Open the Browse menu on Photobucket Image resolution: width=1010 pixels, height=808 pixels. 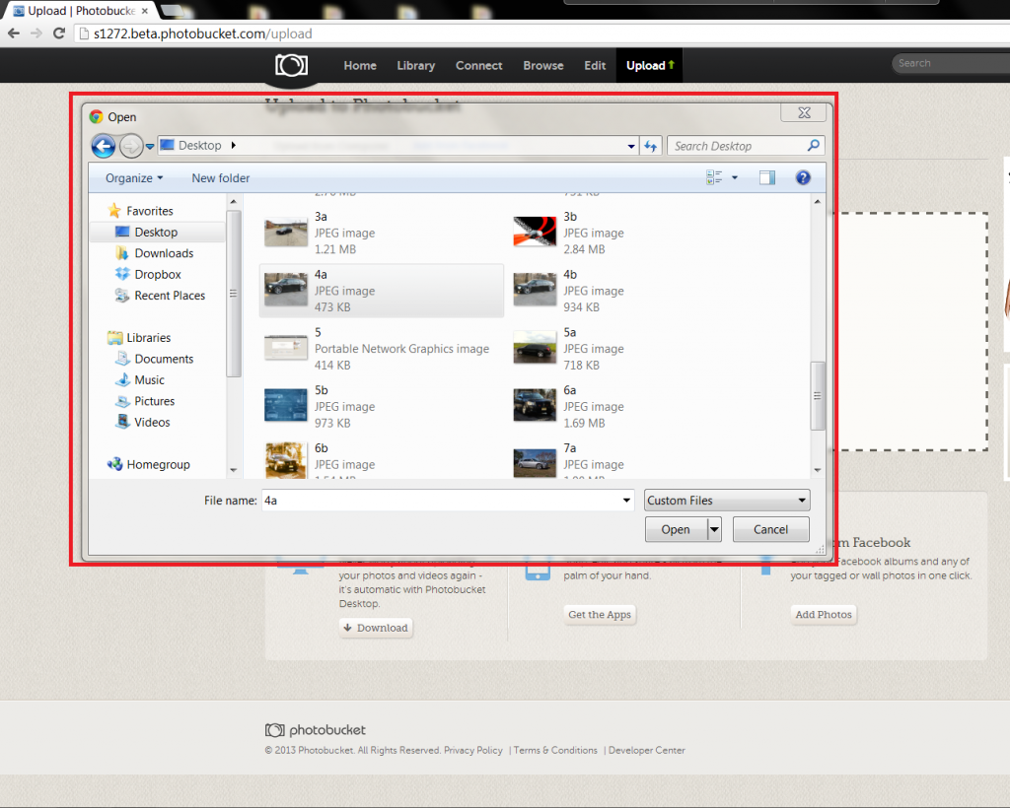[x=543, y=66]
